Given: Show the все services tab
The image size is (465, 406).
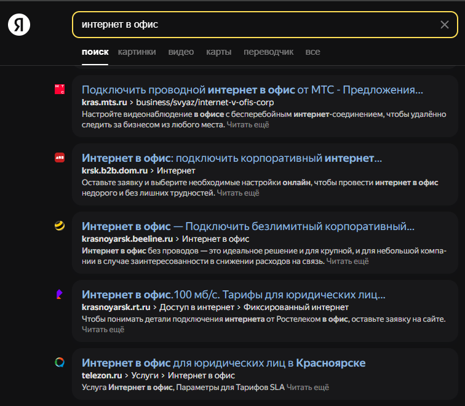Looking at the screenshot, I should pos(312,52).
